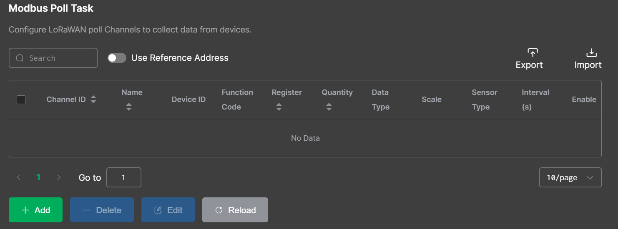Sort table by Channel ID arrows
Viewport: 618px width, 229px height.
pyautogui.click(x=93, y=100)
